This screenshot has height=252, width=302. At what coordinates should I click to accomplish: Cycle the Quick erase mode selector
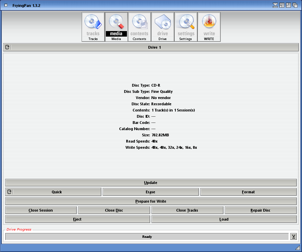coord(57,192)
